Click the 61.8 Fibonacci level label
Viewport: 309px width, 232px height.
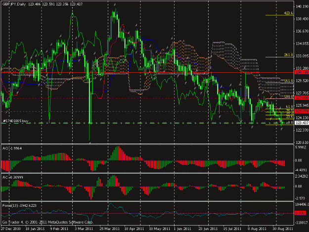289,107
